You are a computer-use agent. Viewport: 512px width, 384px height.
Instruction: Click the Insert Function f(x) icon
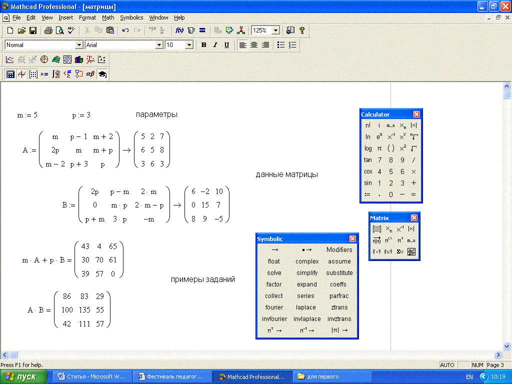[x=179, y=30]
